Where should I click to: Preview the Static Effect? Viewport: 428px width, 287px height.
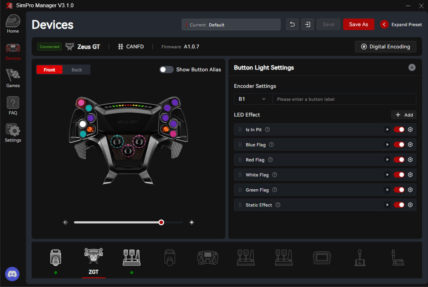tap(387, 205)
